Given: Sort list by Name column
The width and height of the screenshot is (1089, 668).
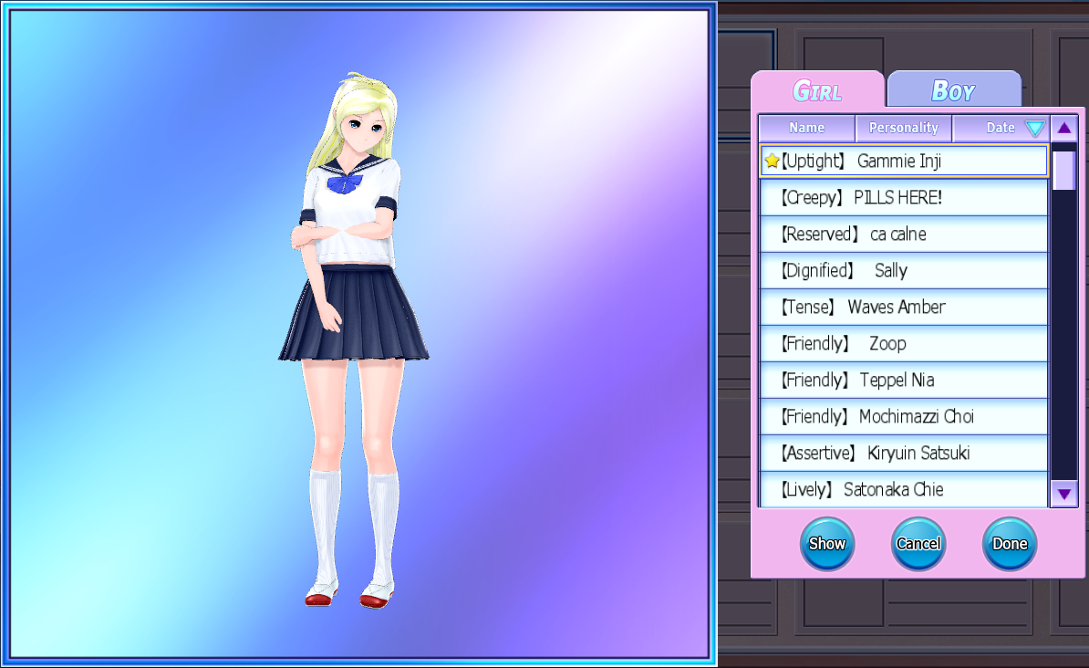Looking at the screenshot, I should [806, 128].
